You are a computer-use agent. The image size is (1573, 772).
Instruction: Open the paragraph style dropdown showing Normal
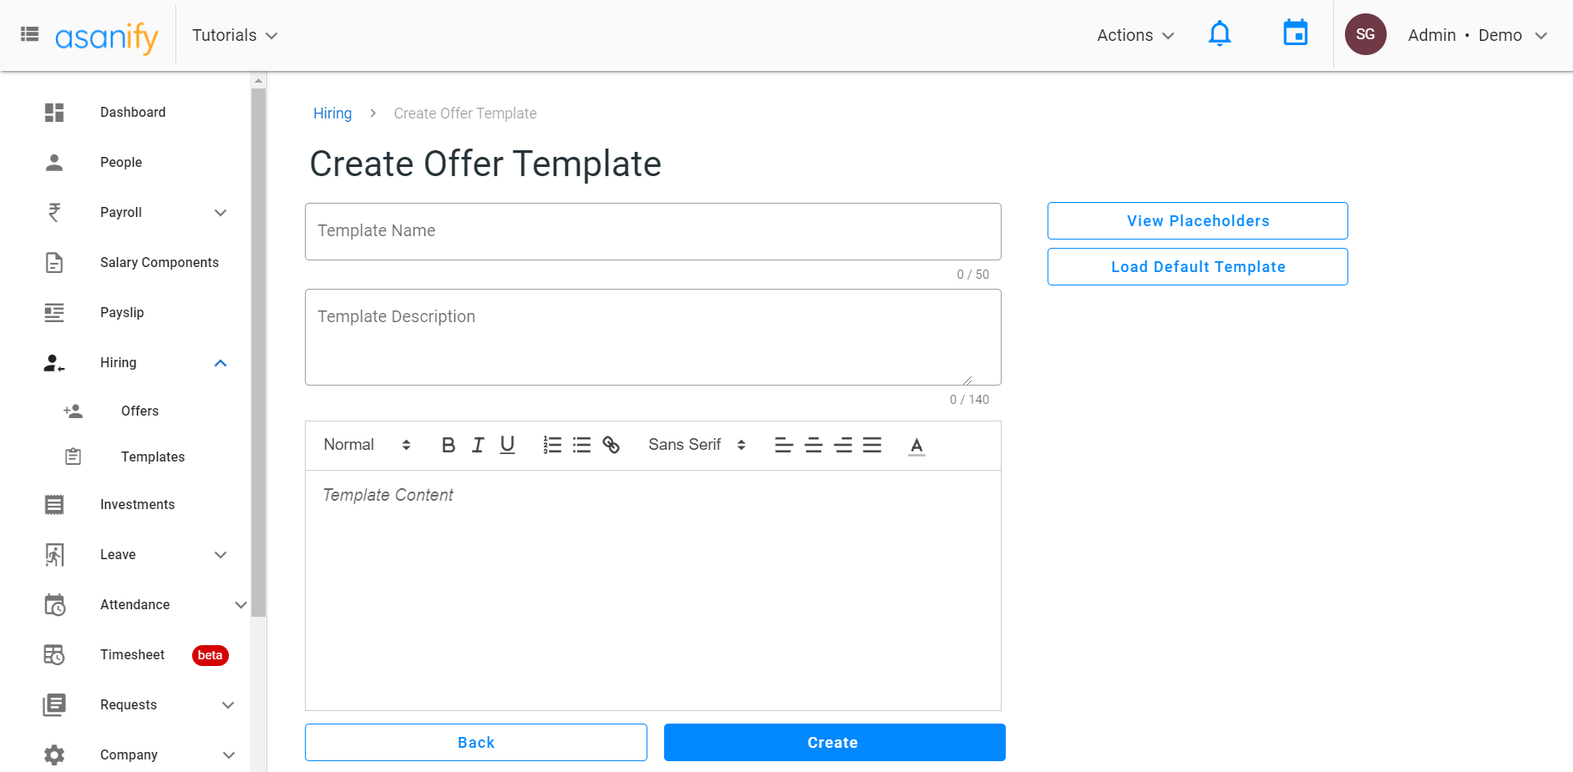pos(365,445)
